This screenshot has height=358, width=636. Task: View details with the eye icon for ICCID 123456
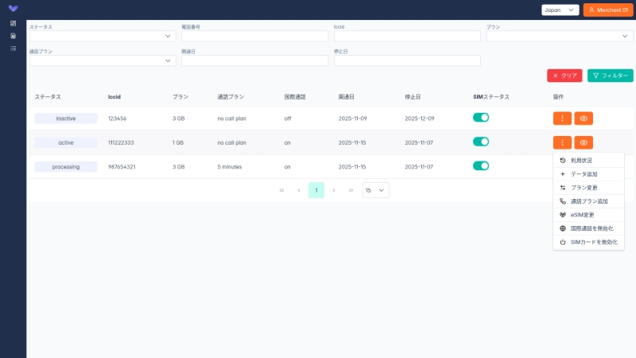tap(584, 119)
